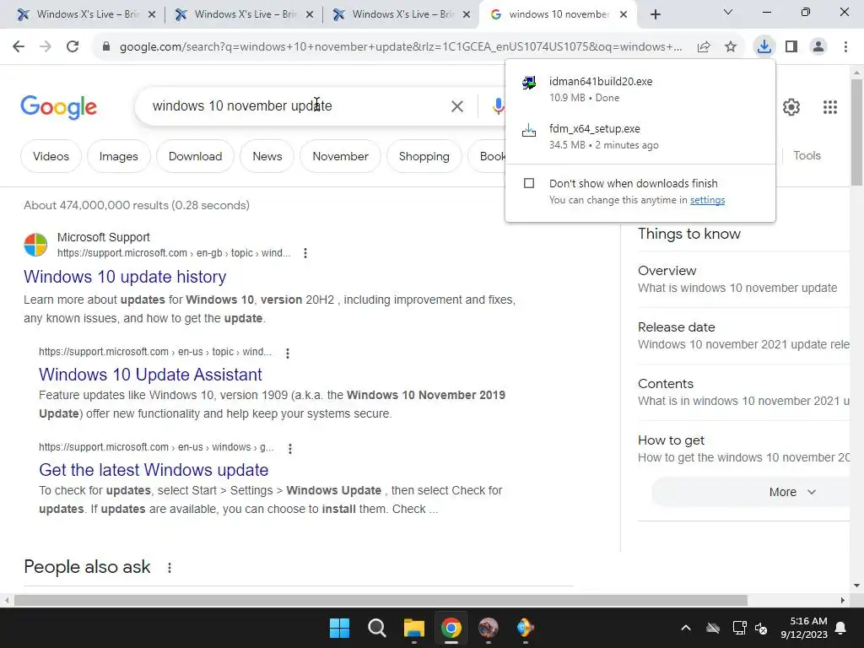Click the address bar URL
Image resolution: width=864 pixels, height=648 pixels.
(x=401, y=47)
